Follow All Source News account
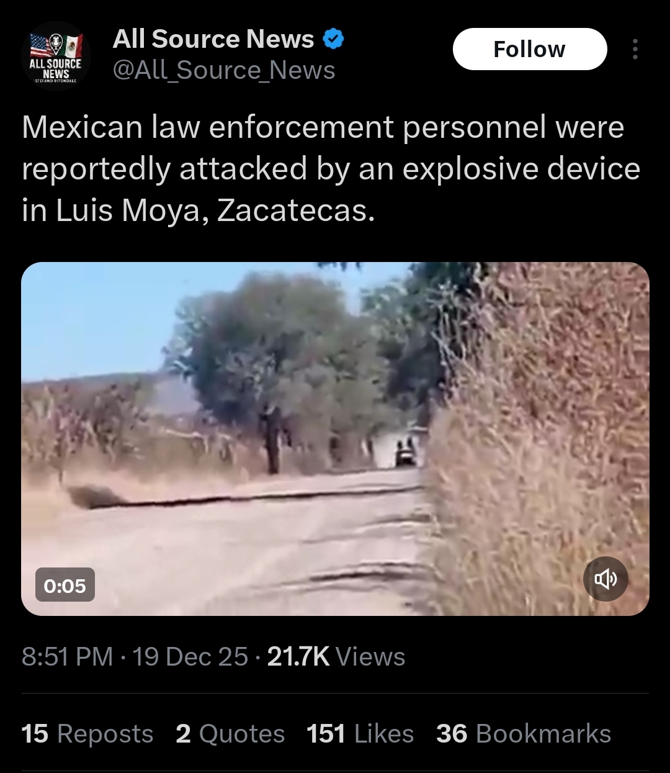Screen dimensions: 670x773 [x=530, y=49]
